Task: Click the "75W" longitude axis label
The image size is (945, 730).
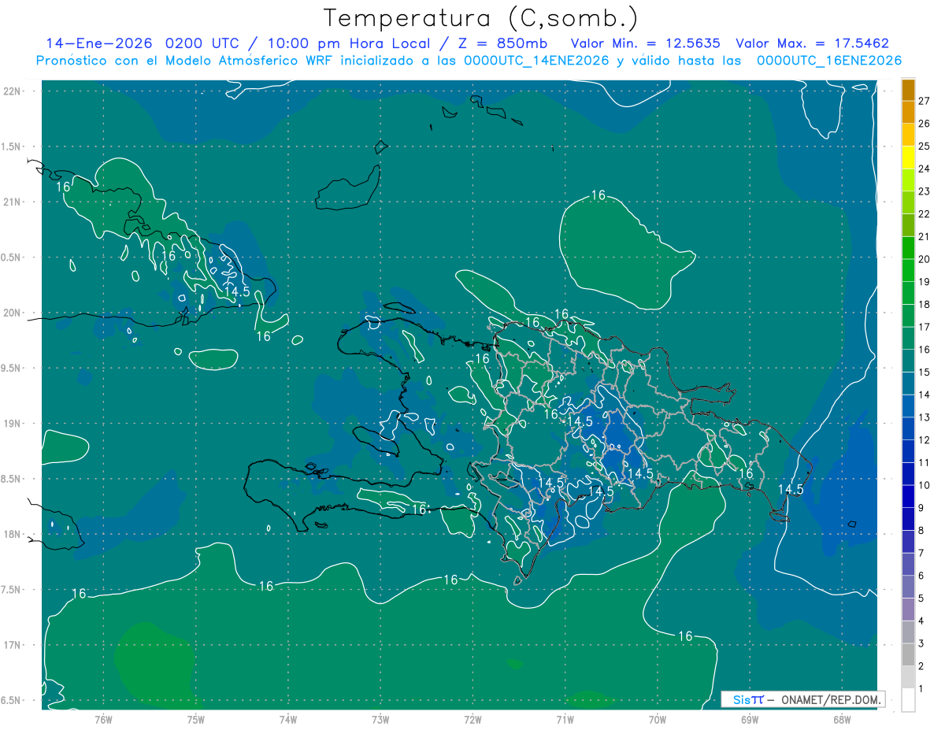Action: [195, 720]
